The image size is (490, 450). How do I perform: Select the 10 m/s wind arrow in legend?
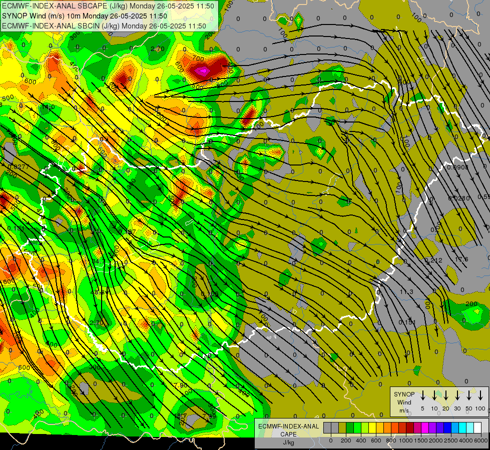click(434, 395)
